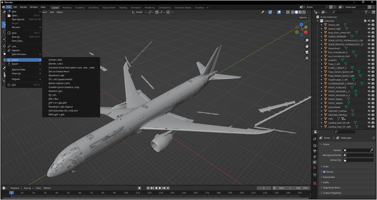This screenshot has width=377, height=200.
Task: Open the outliner filter dropdown
Action: point(367,12)
